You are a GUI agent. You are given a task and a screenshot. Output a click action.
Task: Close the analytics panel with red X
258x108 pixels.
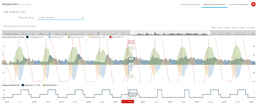253,4
